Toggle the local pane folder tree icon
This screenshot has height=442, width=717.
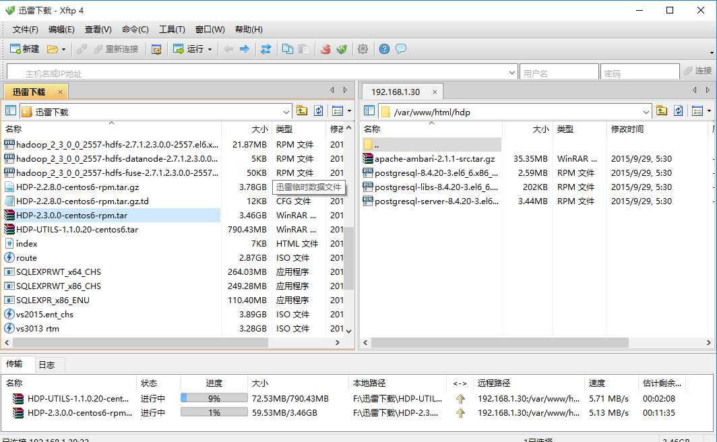point(11,110)
